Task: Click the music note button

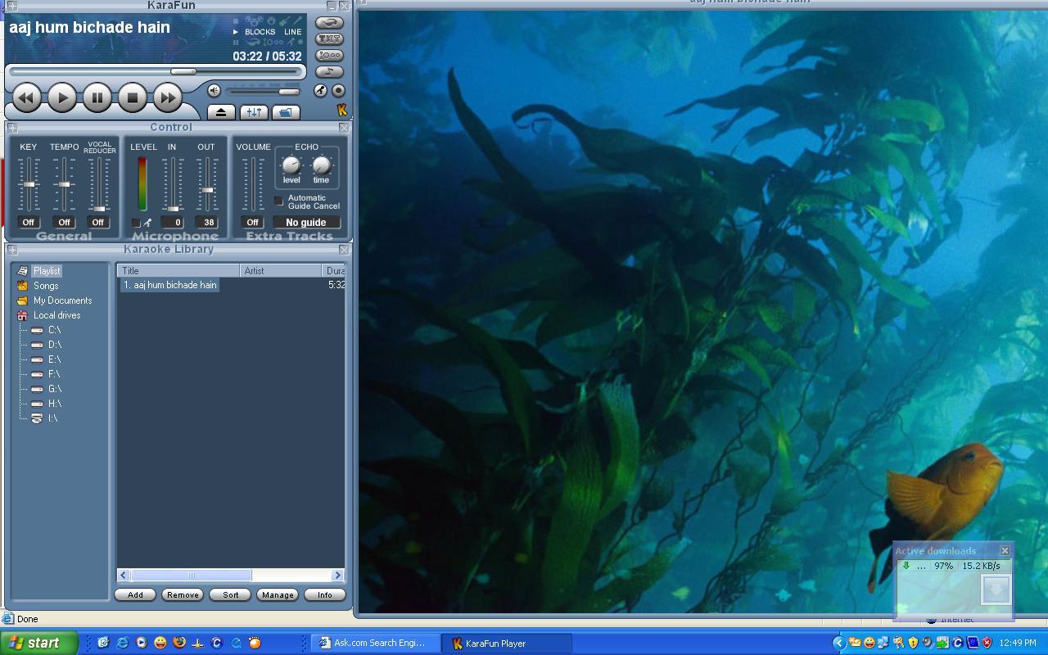Action: (x=329, y=71)
